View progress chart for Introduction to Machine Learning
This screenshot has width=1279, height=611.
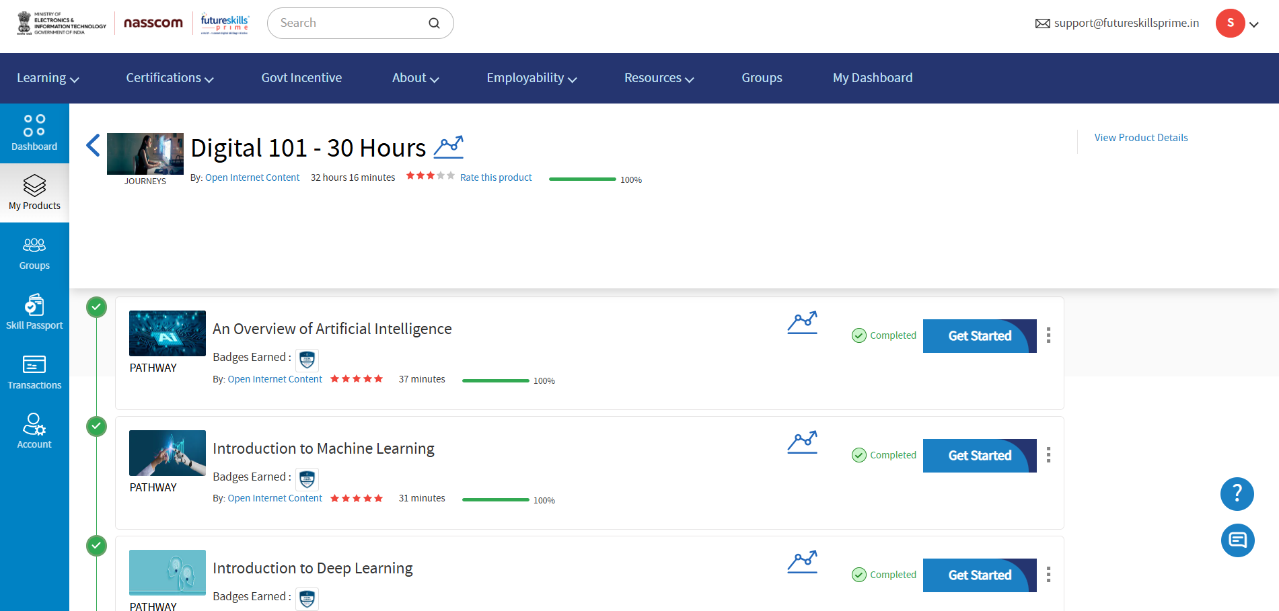802,442
